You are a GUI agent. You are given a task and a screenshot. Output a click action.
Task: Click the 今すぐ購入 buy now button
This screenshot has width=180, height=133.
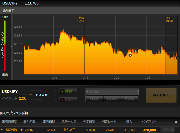tap(161, 95)
